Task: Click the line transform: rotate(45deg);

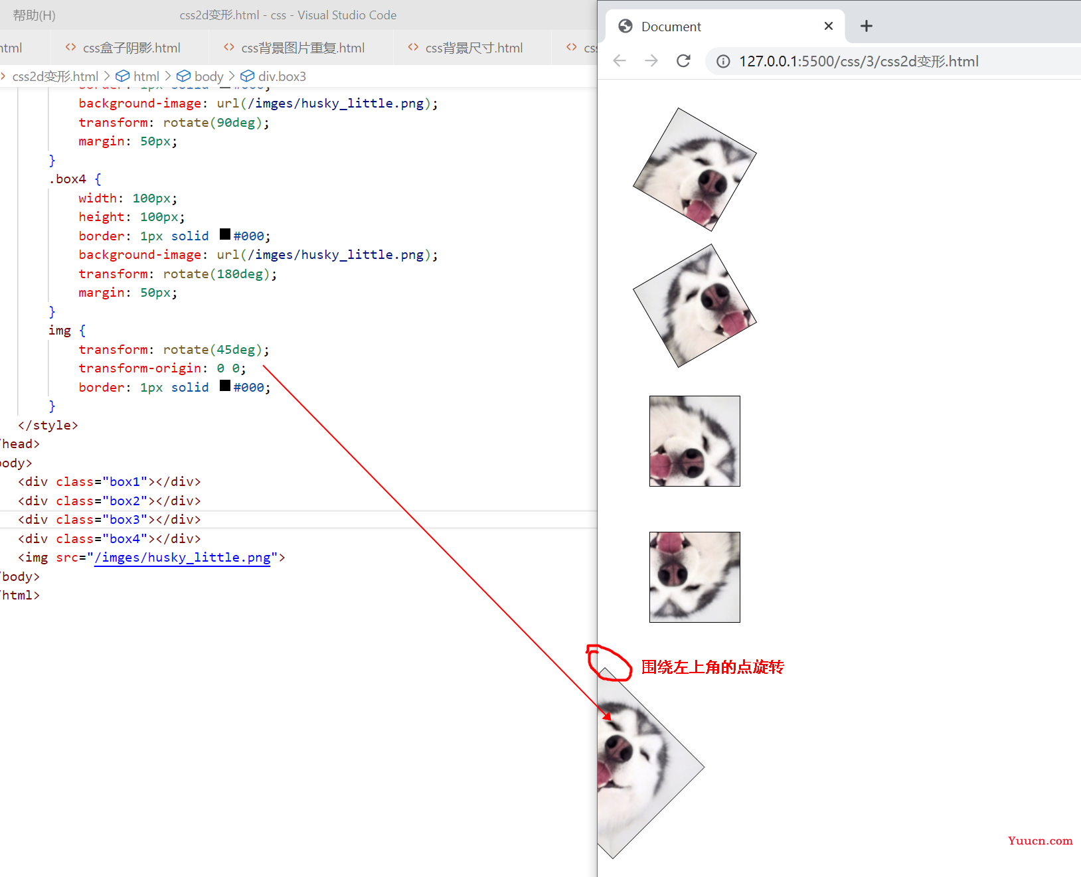Action: (174, 350)
